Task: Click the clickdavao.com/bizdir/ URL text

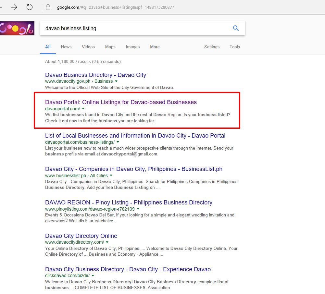Action: click(x=67, y=276)
